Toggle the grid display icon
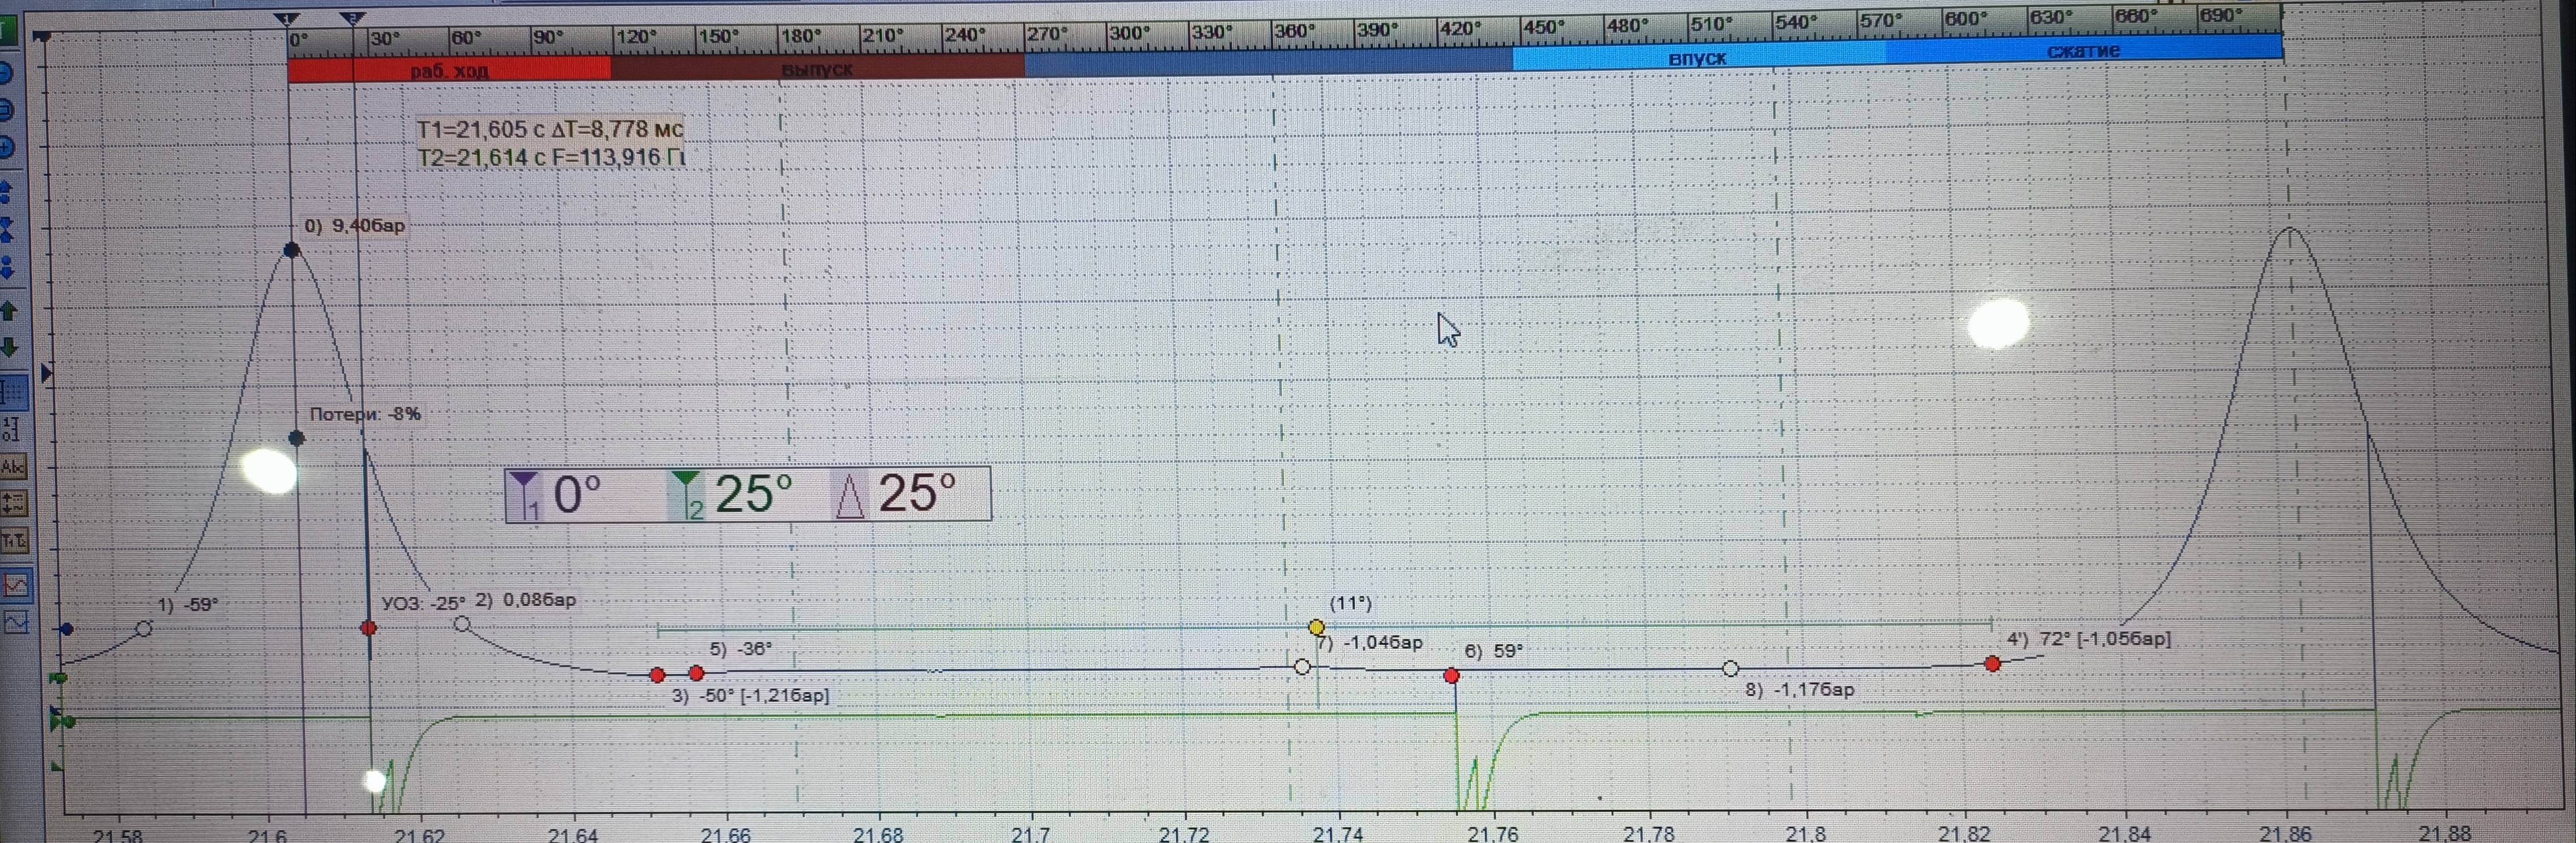 (x=13, y=392)
